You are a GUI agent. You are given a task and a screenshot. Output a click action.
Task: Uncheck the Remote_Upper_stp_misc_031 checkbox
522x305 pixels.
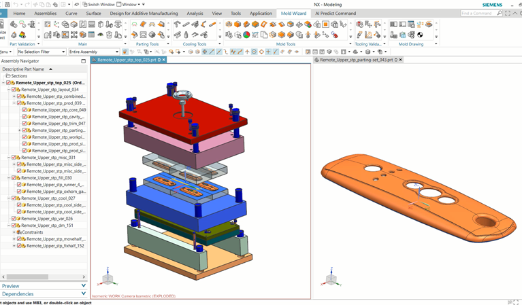[14, 158]
